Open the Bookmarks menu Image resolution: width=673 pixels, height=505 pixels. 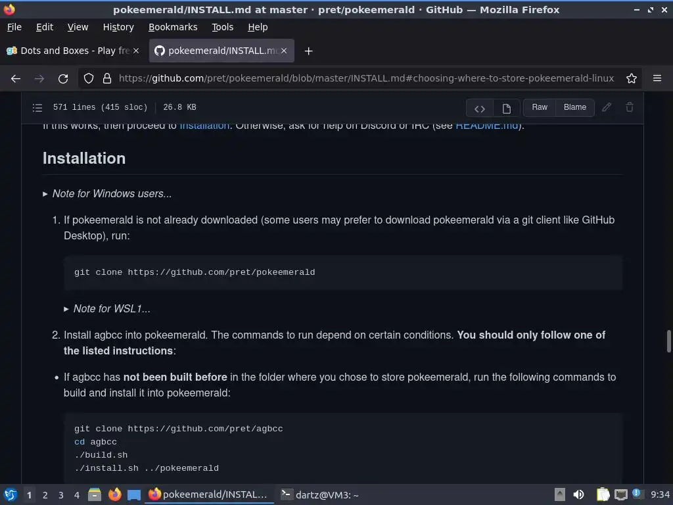(173, 27)
